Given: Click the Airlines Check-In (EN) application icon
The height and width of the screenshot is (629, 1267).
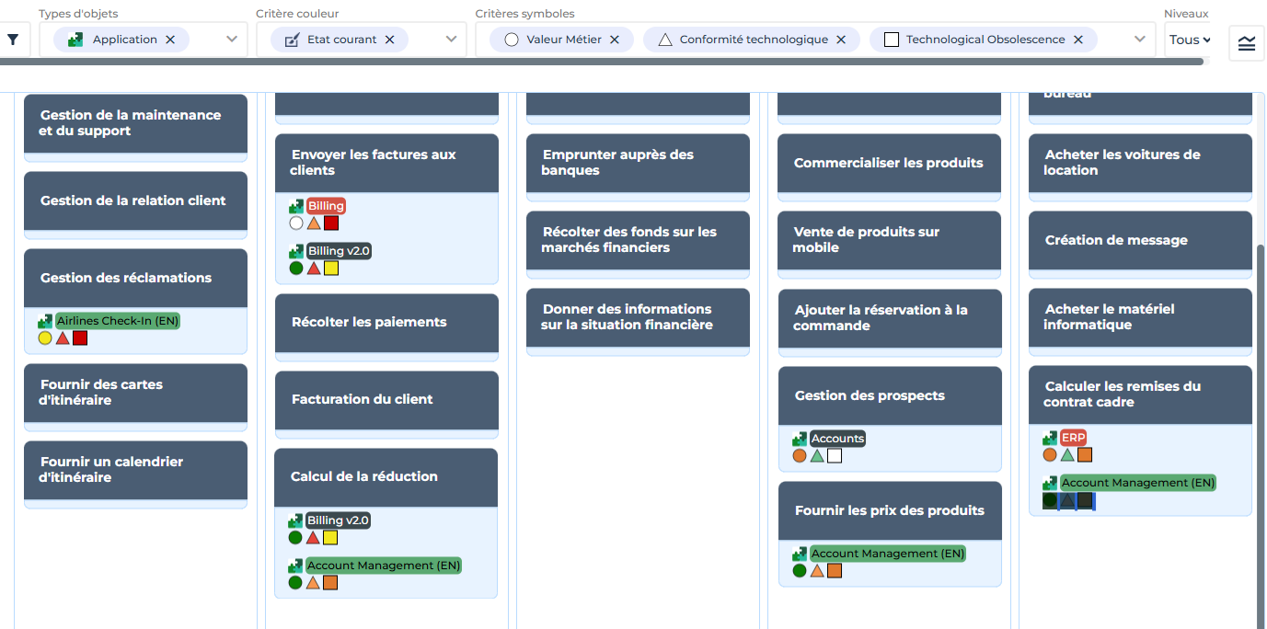Looking at the screenshot, I should 45,321.
